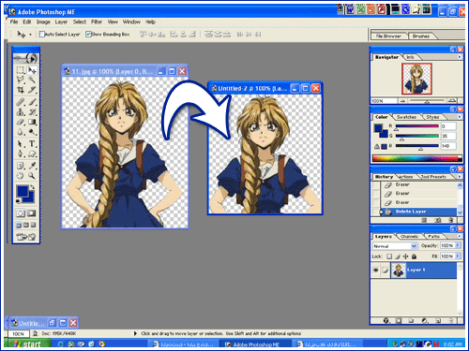Select the Clone Stamp tool
This screenshot has height=351, width=469.
[x=21, y=111]
